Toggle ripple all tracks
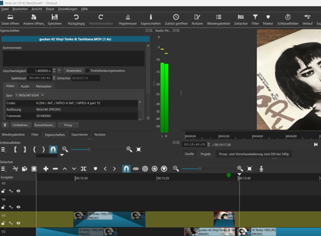Screen dimensions: 321x236 point(155,169)
